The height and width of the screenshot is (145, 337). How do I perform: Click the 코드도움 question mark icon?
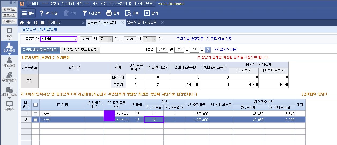tap(42, 13)
